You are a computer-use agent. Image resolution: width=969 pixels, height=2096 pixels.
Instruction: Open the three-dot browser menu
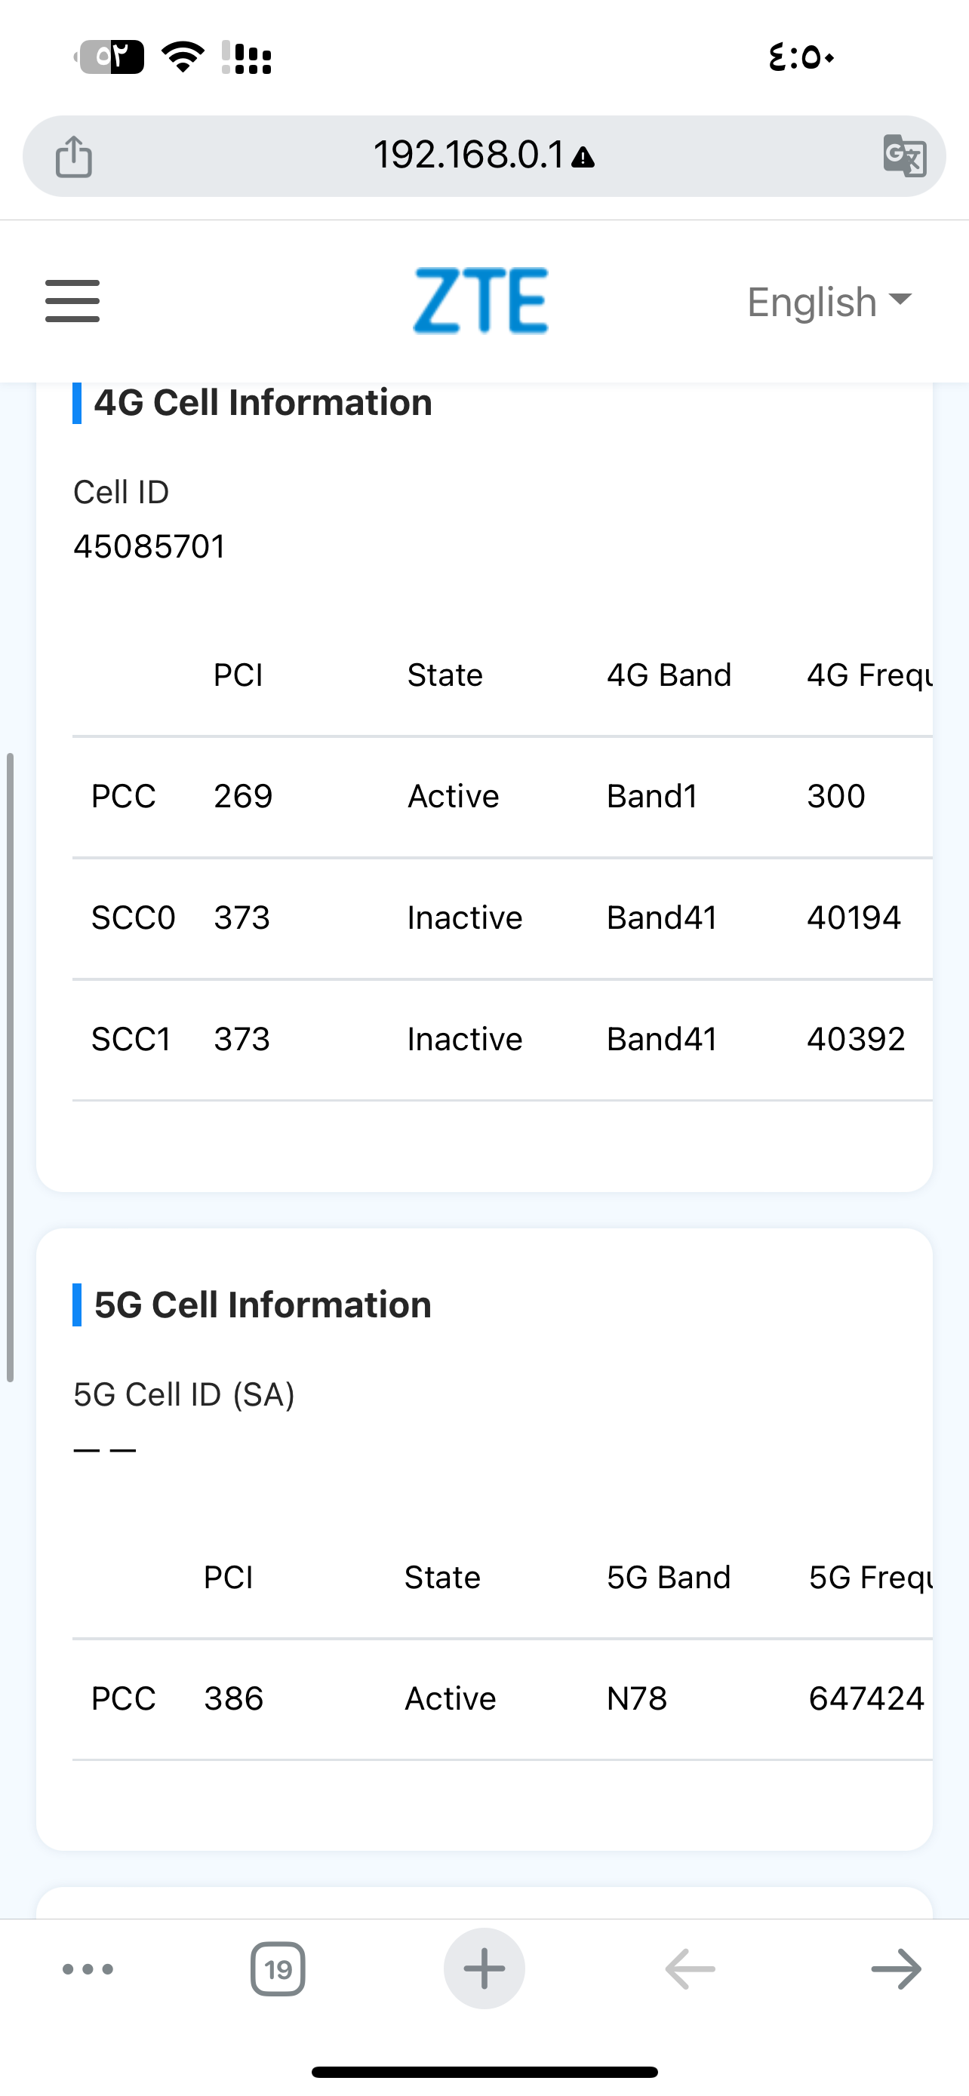pos(88,1969)
